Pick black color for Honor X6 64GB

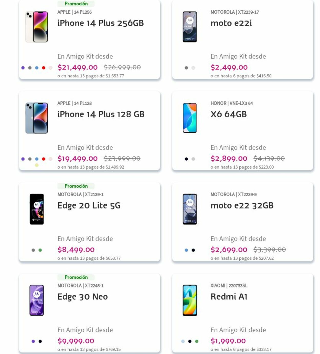tap(186, 159)
